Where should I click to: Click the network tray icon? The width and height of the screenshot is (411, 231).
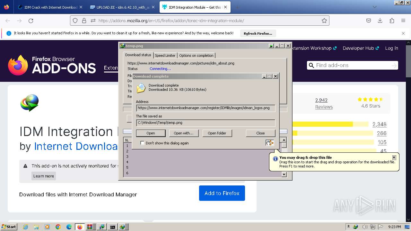373,227
